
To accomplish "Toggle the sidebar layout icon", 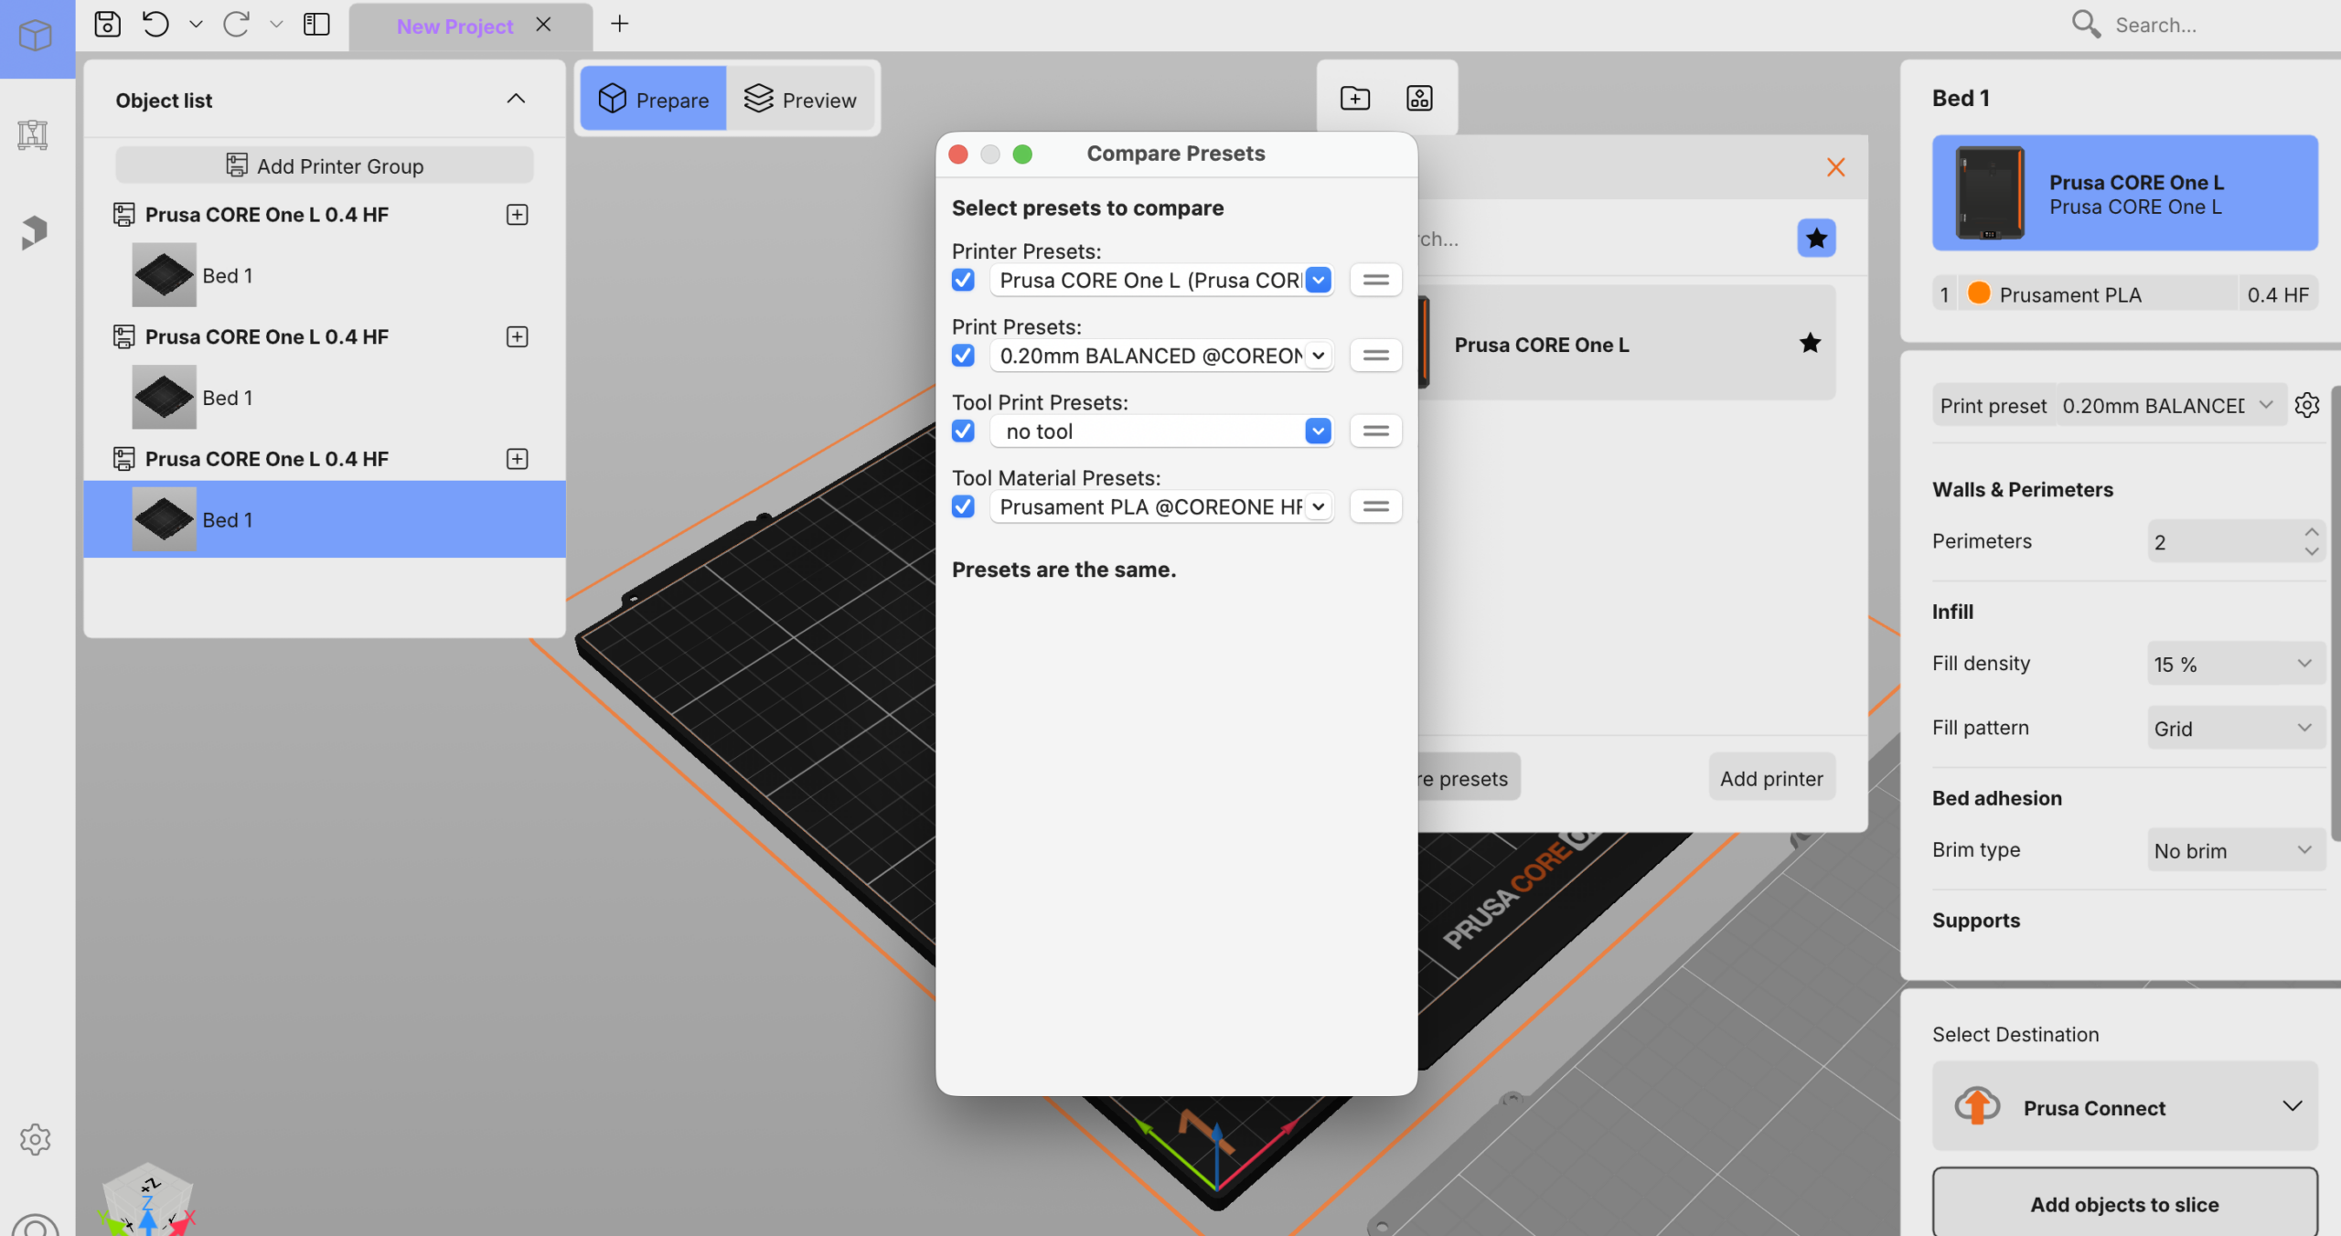I will tap(316, 24).
